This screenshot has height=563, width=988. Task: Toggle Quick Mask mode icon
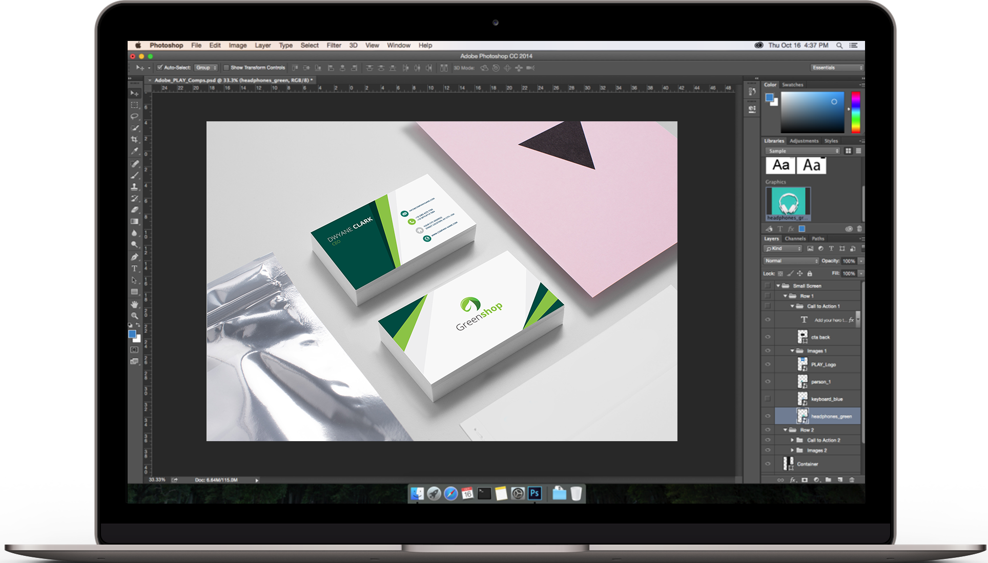[x=134, y=350]
